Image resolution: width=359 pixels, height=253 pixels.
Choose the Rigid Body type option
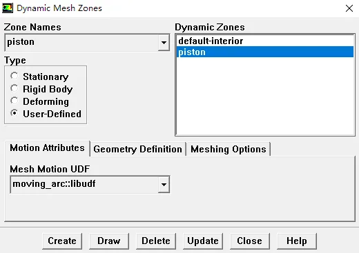[14, 88]
